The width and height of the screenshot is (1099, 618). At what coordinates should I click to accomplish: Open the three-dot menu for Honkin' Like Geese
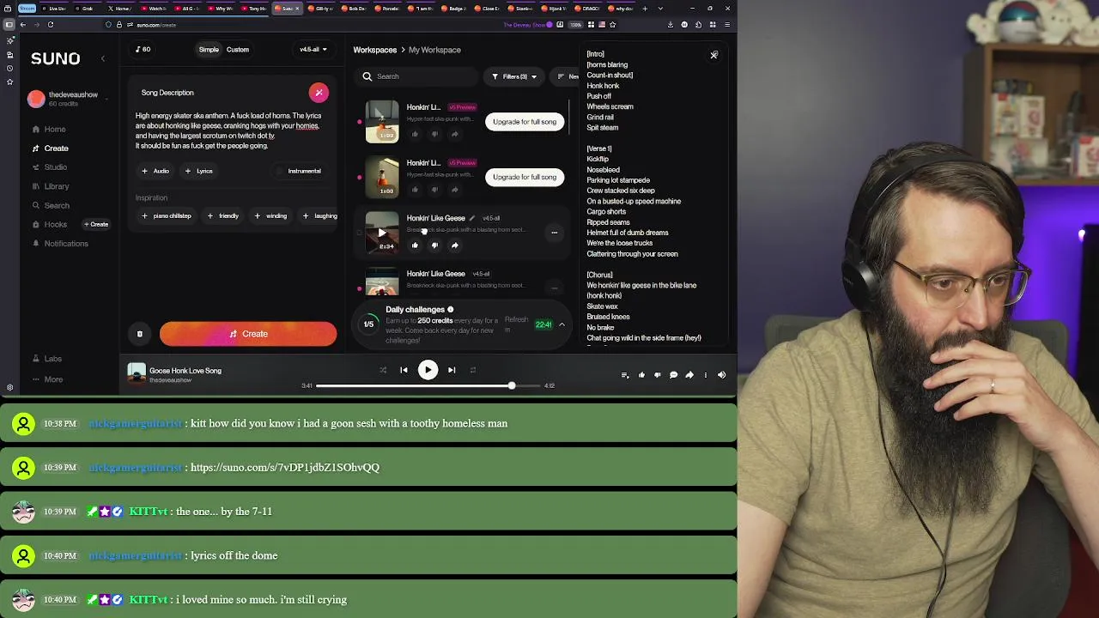[x=554, y=233]
